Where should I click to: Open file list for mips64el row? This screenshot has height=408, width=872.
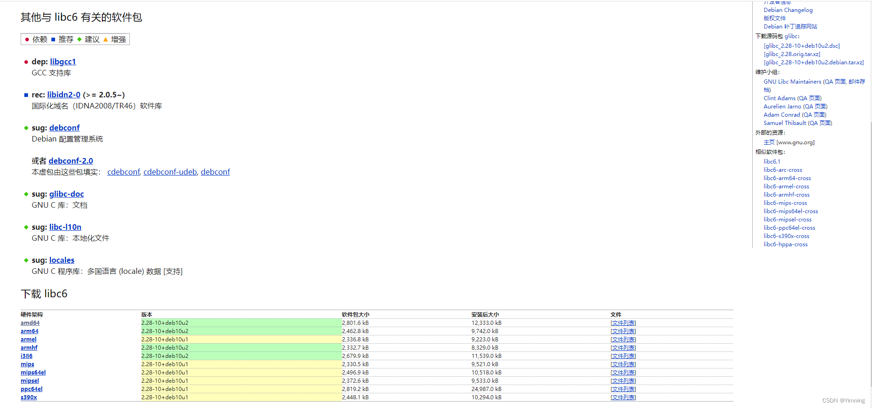click(623, 373)
